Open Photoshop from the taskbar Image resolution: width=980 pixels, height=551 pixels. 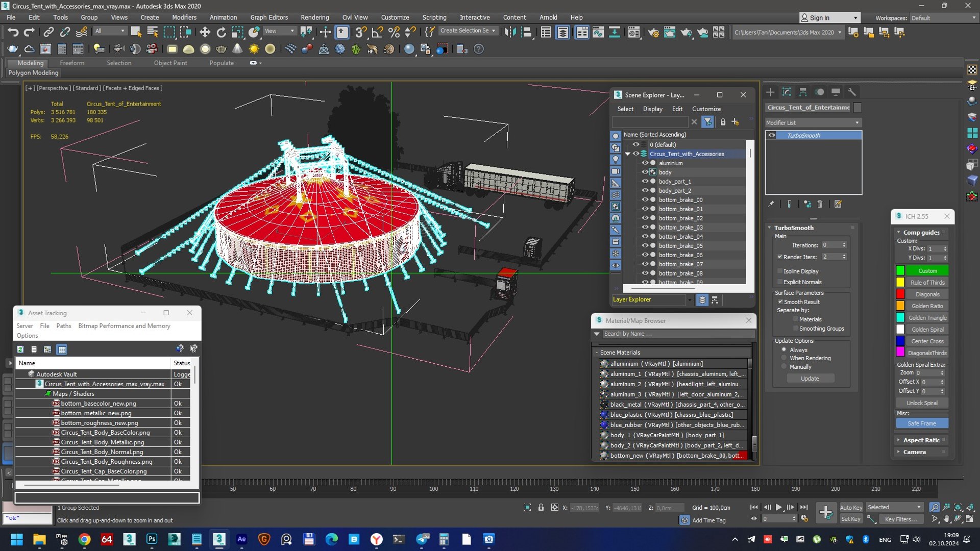click(152, 539)
